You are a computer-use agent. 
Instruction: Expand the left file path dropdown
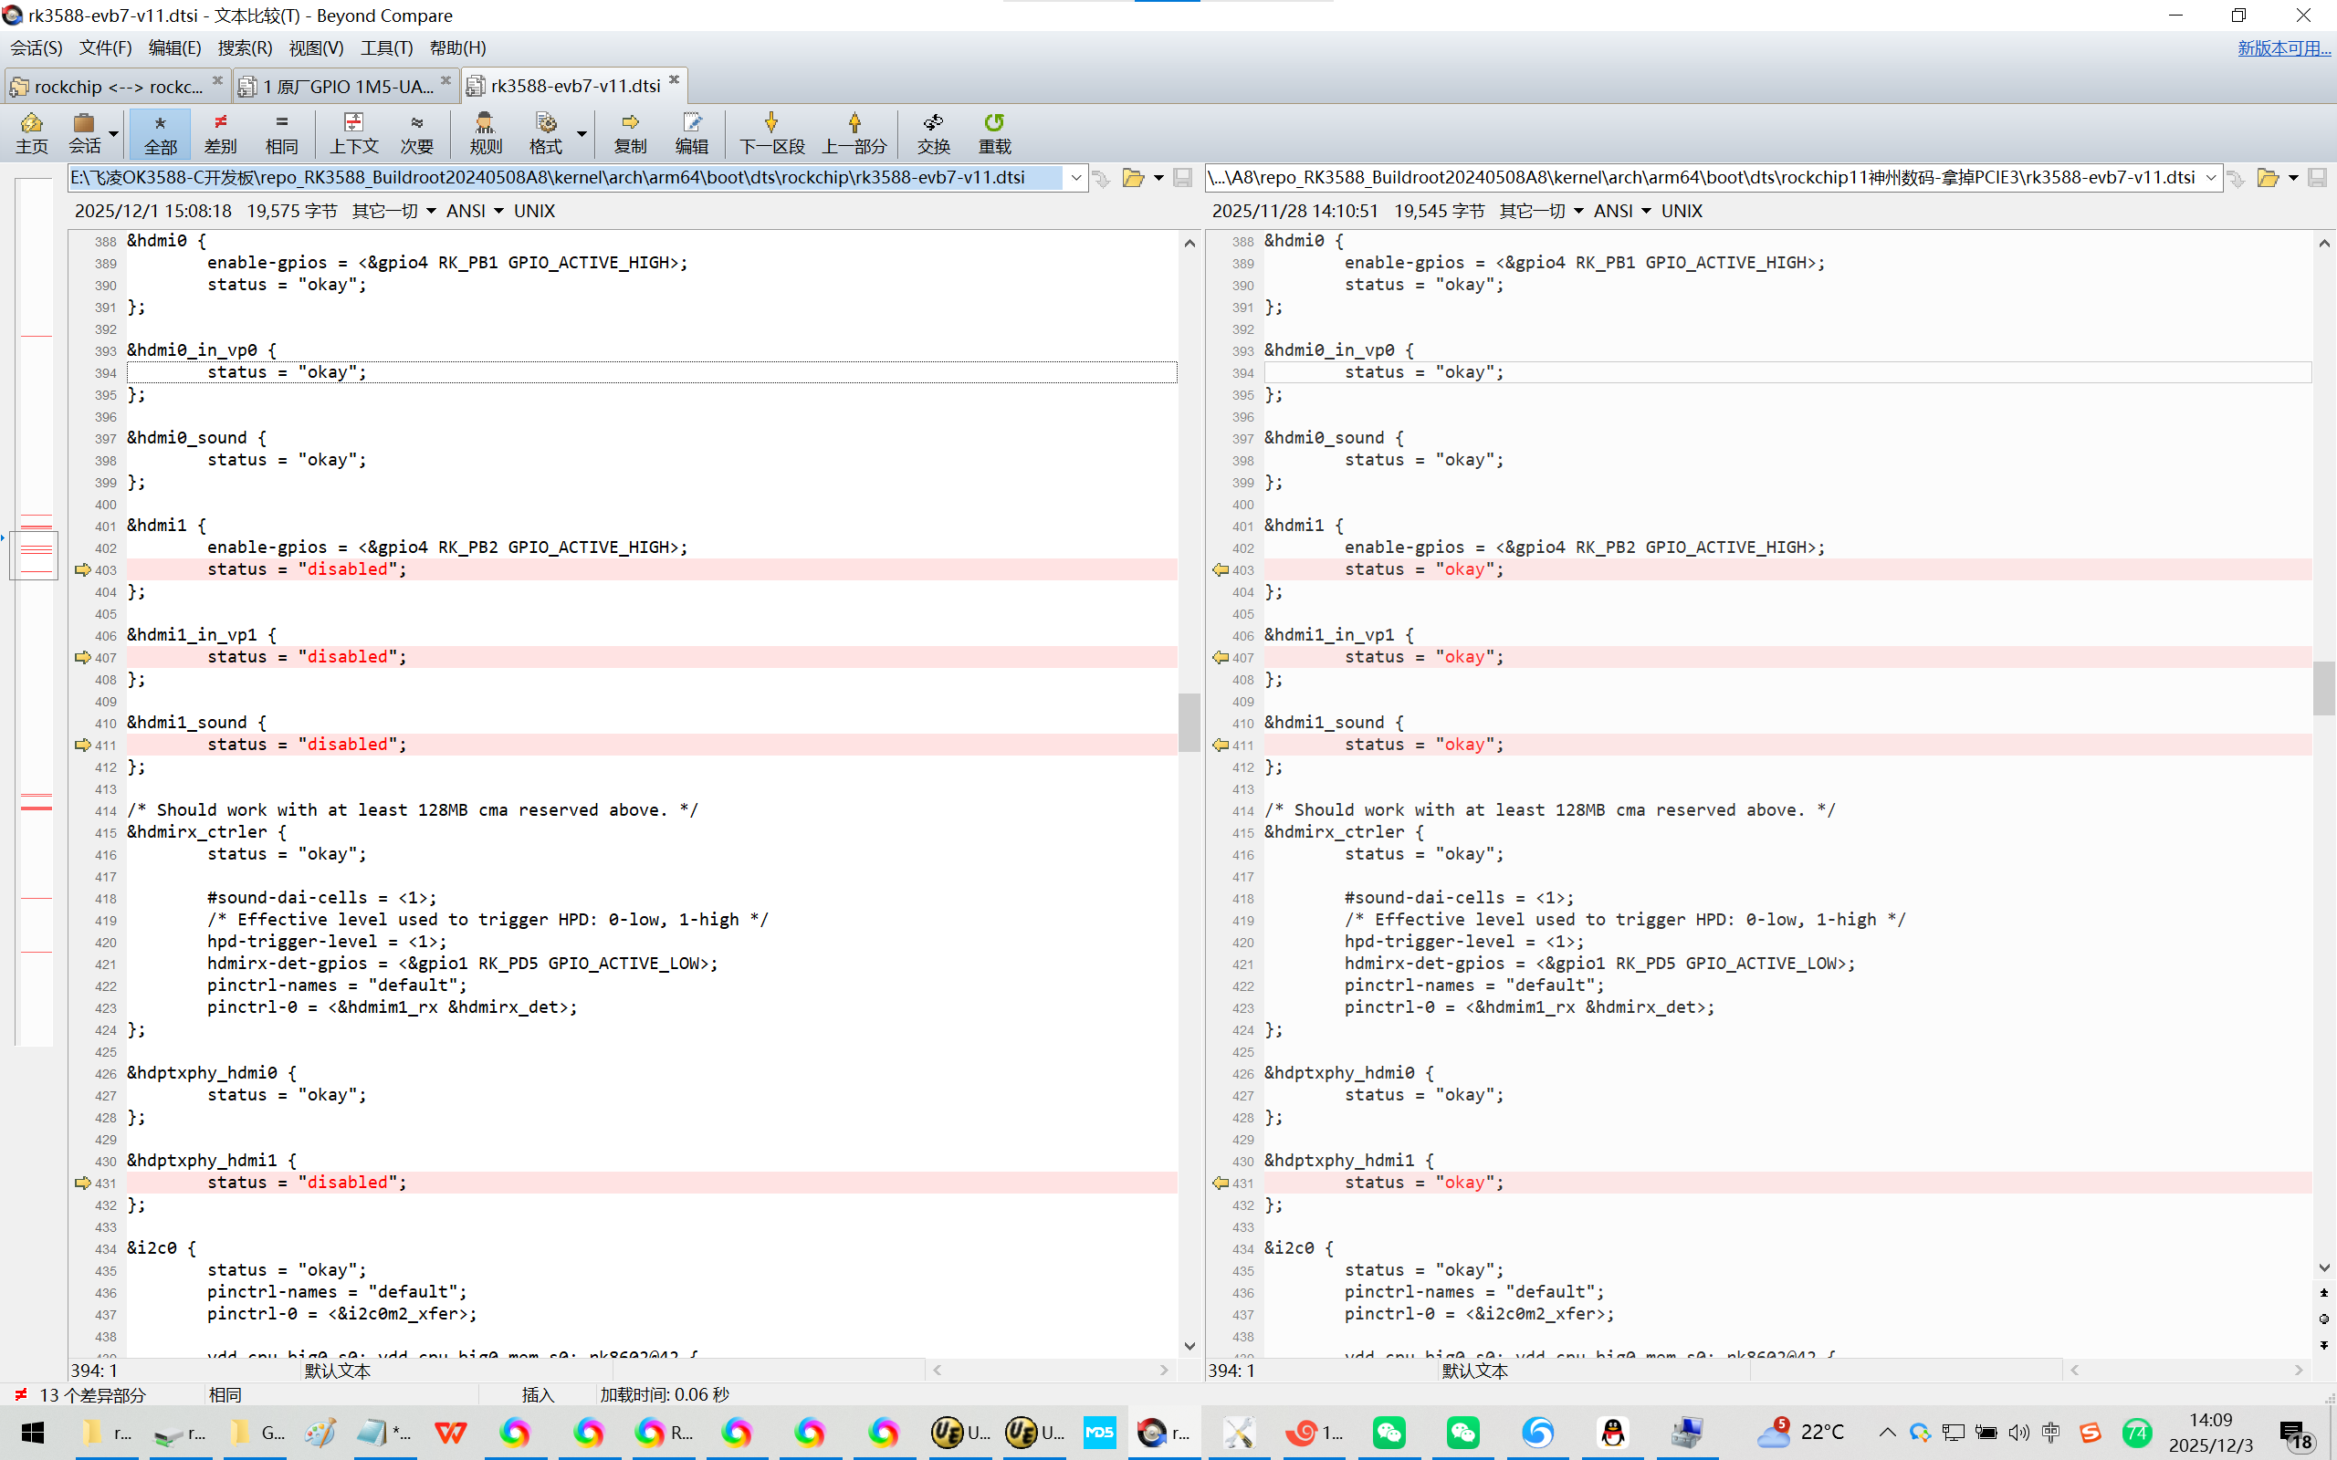point(1075,178)
